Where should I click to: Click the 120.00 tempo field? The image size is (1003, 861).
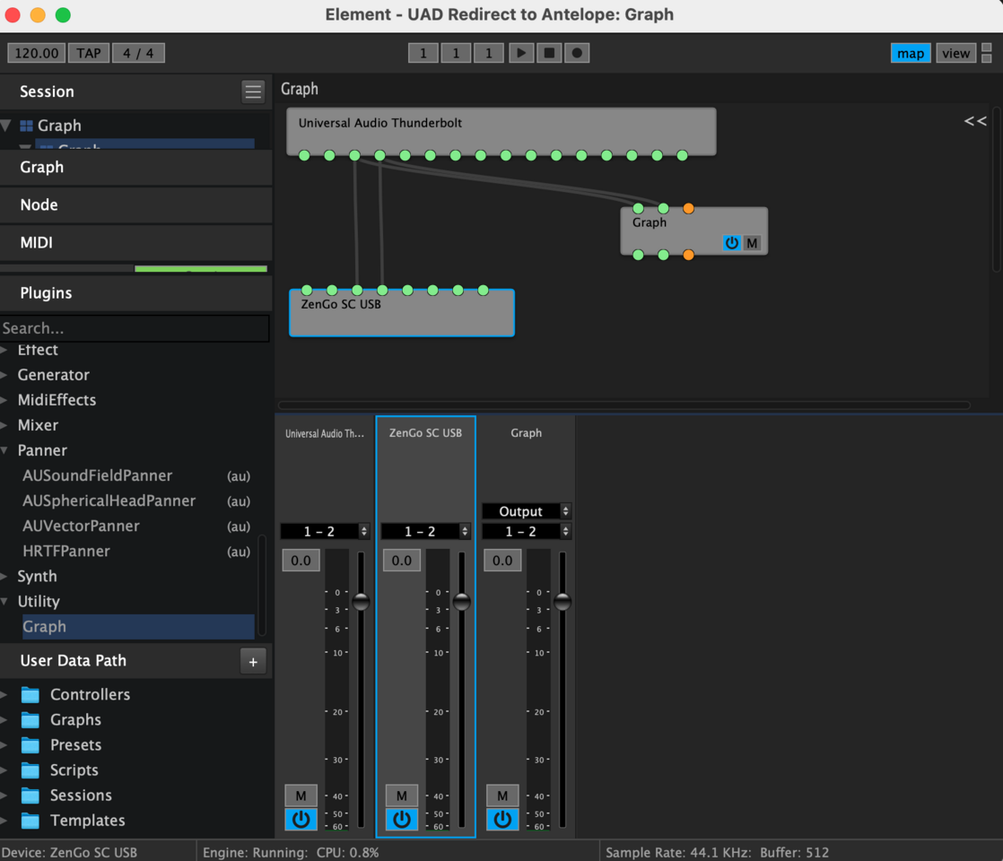pos(37,53)
